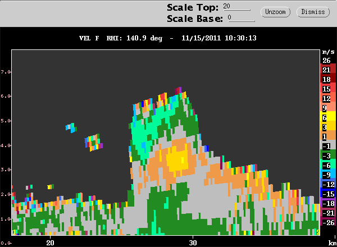Click the Unzoom button
Image resolution: width=337 pixels, height=247 pixels.
coord(275,12)
